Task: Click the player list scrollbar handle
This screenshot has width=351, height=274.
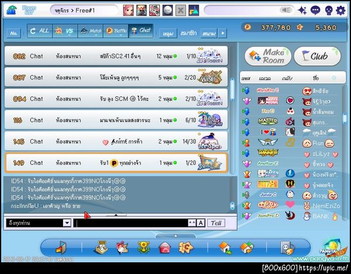Action: 345,118
